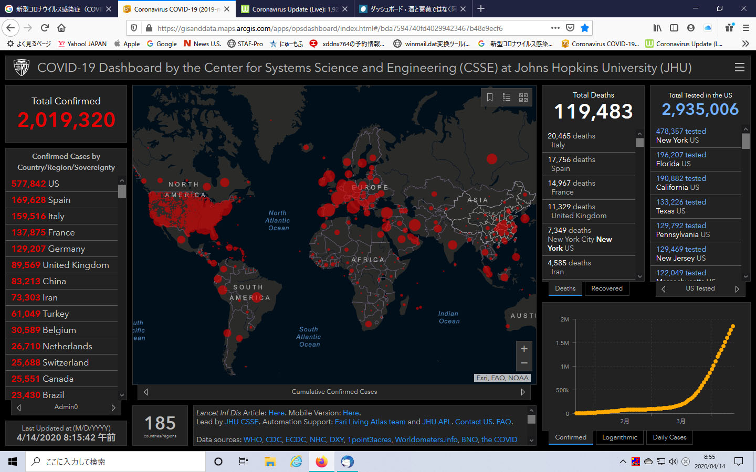Click the bookmark star in address bar
This screenshot has height=472, width=756.
coord(585,28)
